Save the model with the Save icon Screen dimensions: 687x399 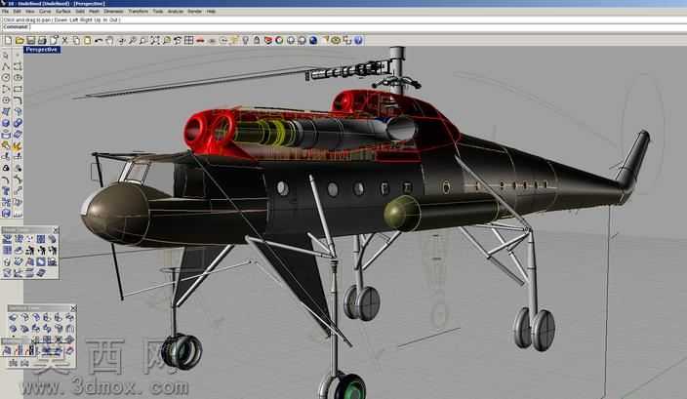tap(30, 40)
